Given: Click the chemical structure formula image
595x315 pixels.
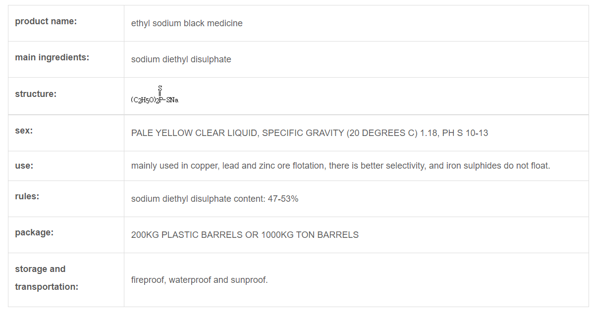Looking at the screenshot, I should [155, 95].
